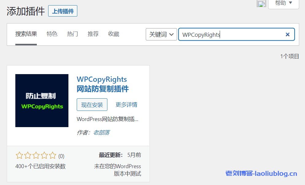The width and height of the screenshot is (305, 185).
Task: Visit author 老部落 link
Action: pos(101,133)
